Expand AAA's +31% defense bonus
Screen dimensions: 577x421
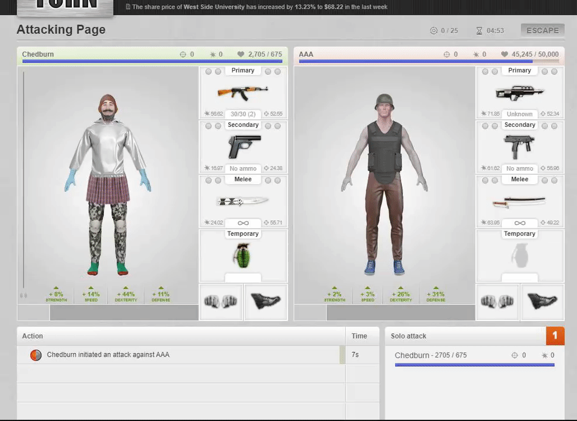[435, 295]
